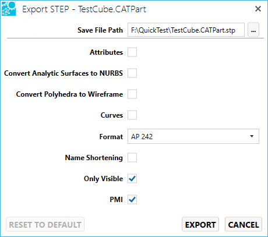268x237 pixels.
Task: Close the Export STEP dialog
Action: click(258, 9)
